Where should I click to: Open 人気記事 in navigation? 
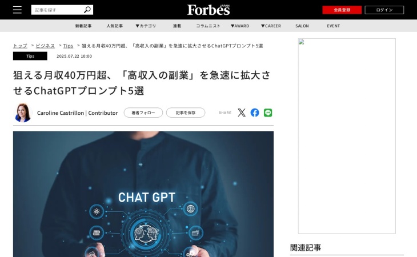pyautogui.click(x=115, y=26)
